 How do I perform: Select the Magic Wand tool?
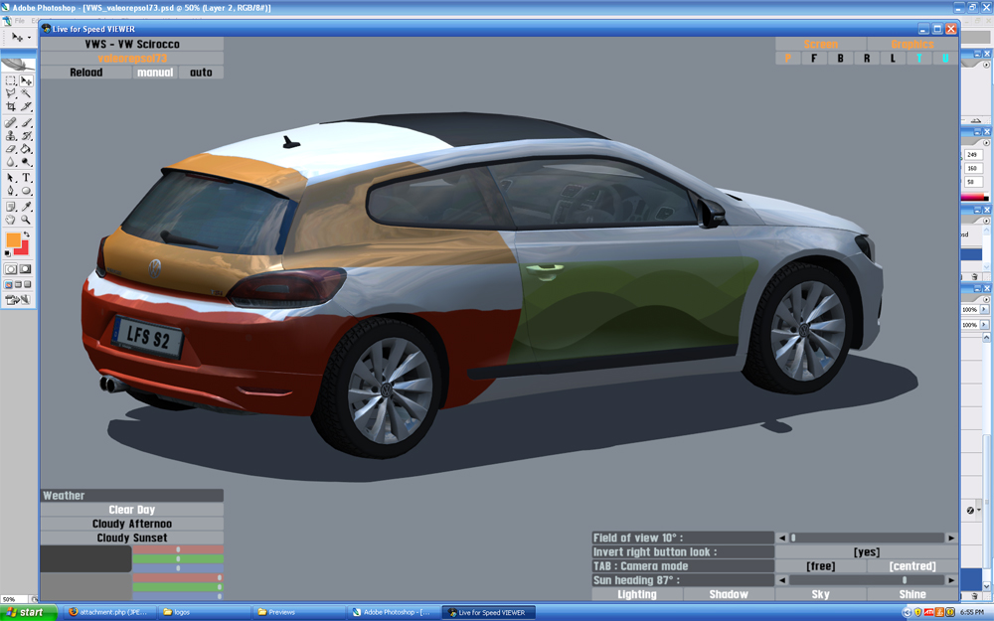(x=26, y=93)
